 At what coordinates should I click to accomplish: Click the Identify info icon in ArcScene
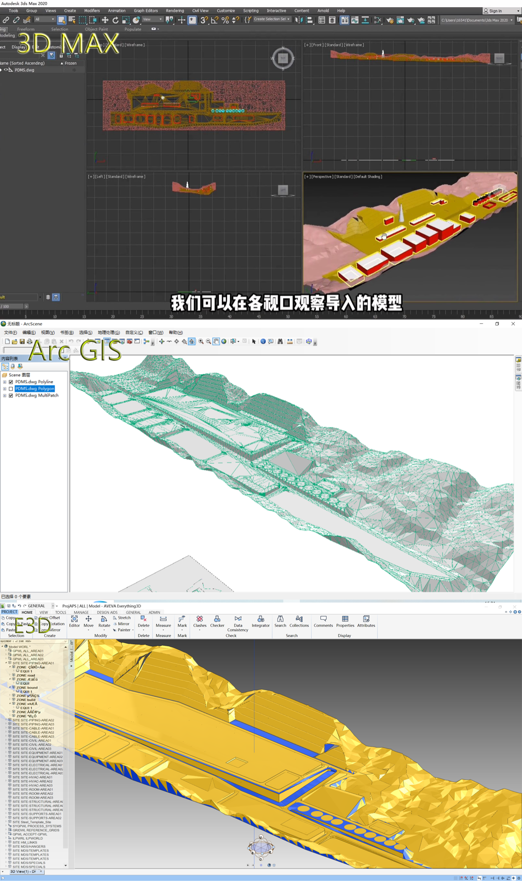click(263, 341)
